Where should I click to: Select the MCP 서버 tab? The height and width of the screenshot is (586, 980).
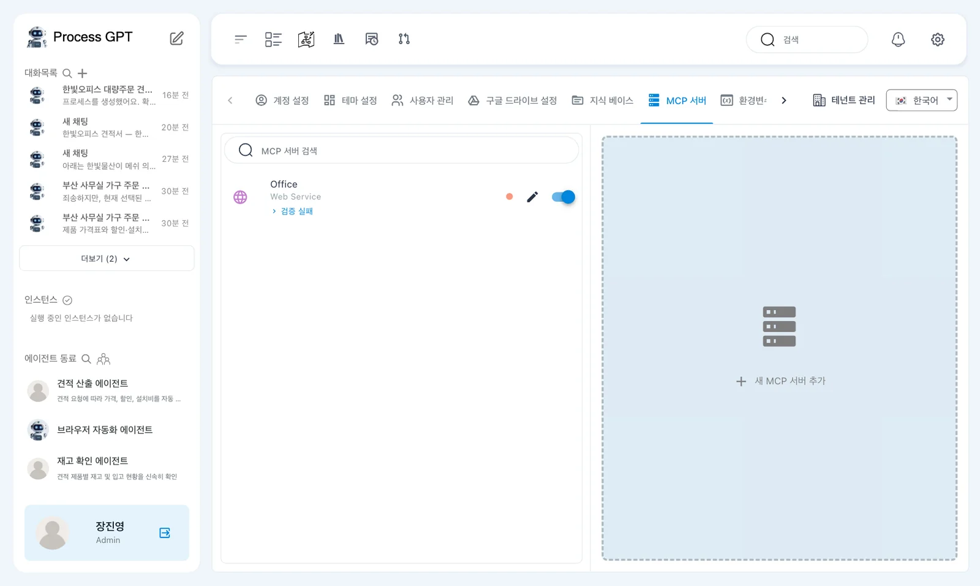[677, 101]
